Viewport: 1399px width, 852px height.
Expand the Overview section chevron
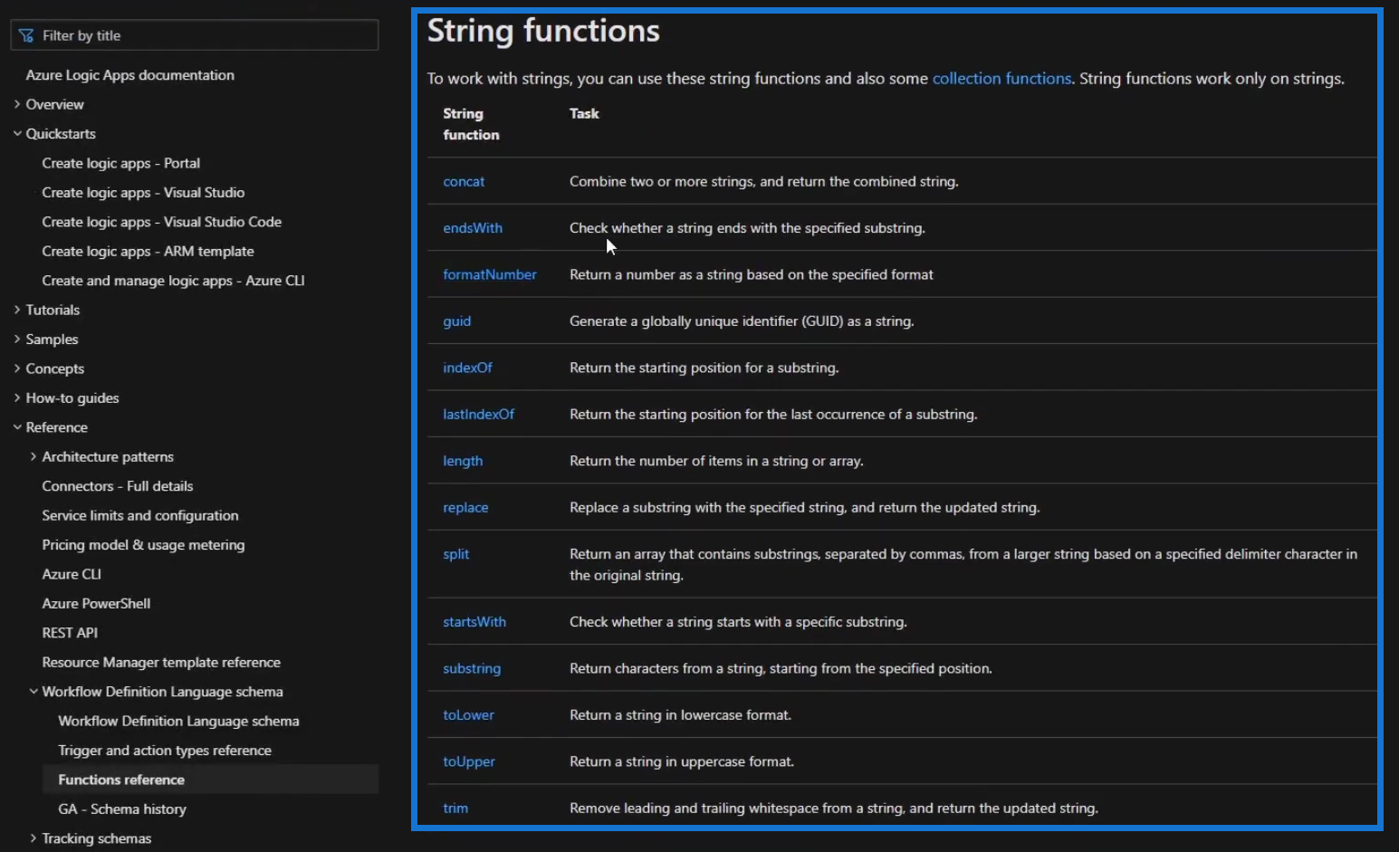coord(17,104)
